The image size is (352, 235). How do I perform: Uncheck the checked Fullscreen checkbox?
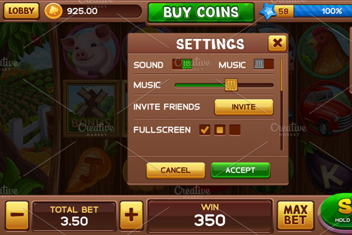pos(204,130)
